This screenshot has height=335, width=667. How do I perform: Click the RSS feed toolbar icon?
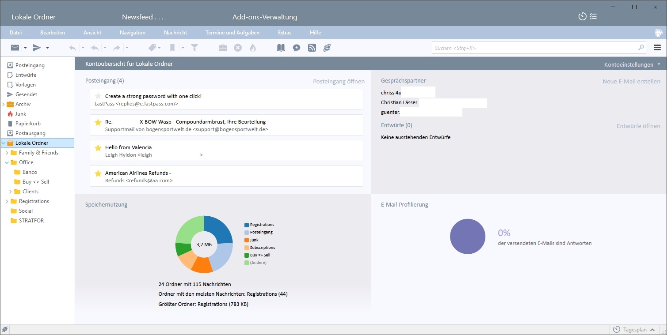[x=312, y=48]
